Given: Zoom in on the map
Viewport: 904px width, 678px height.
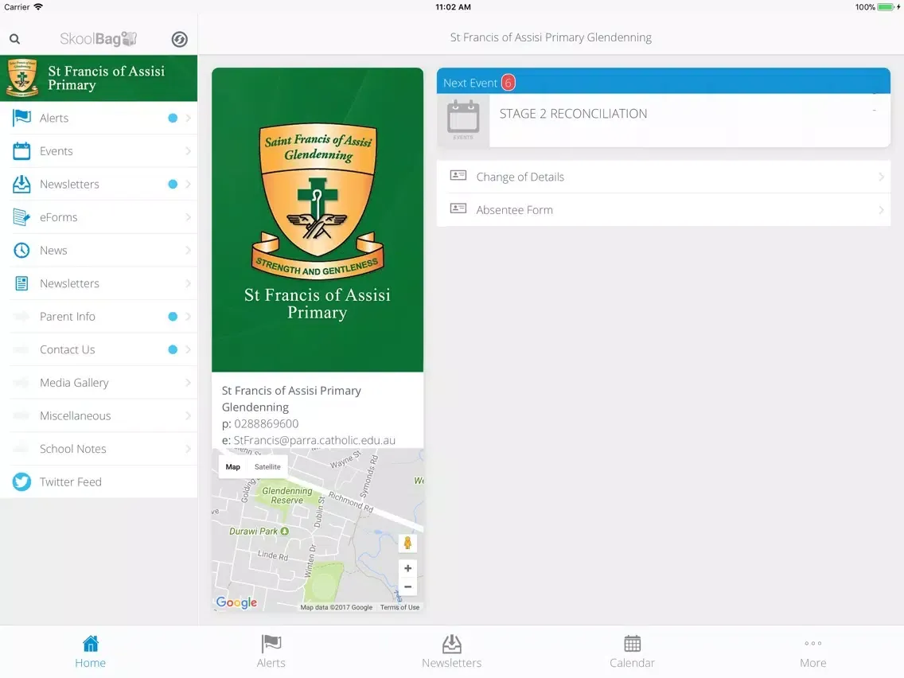Looking at the screenshot, I should [x=407, y=568].
